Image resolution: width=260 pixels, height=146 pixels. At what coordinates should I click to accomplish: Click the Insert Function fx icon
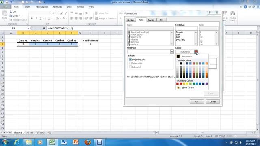pos(44,28)
